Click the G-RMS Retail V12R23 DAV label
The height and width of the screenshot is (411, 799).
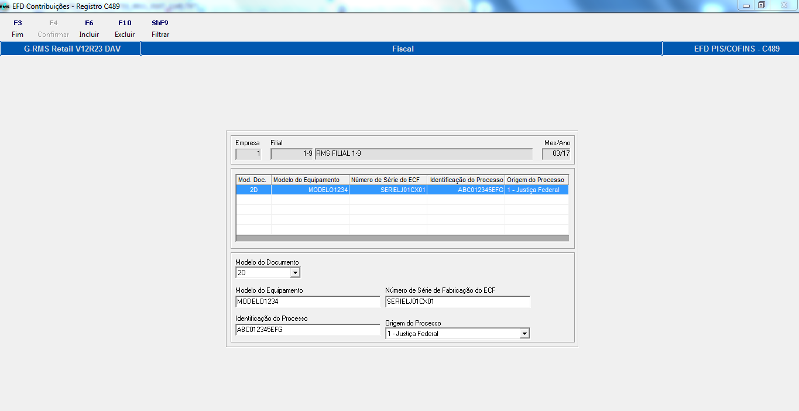coord(72,49)
